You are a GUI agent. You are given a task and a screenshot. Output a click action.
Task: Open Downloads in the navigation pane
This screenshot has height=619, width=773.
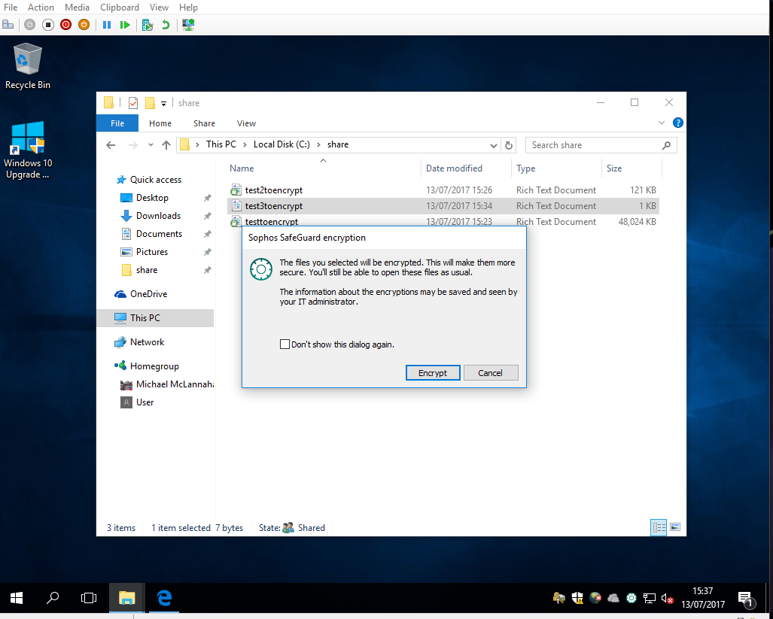[158, 216]
